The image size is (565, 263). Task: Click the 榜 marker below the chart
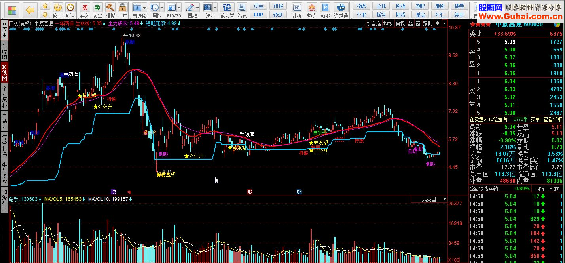(x=114, y=192)
